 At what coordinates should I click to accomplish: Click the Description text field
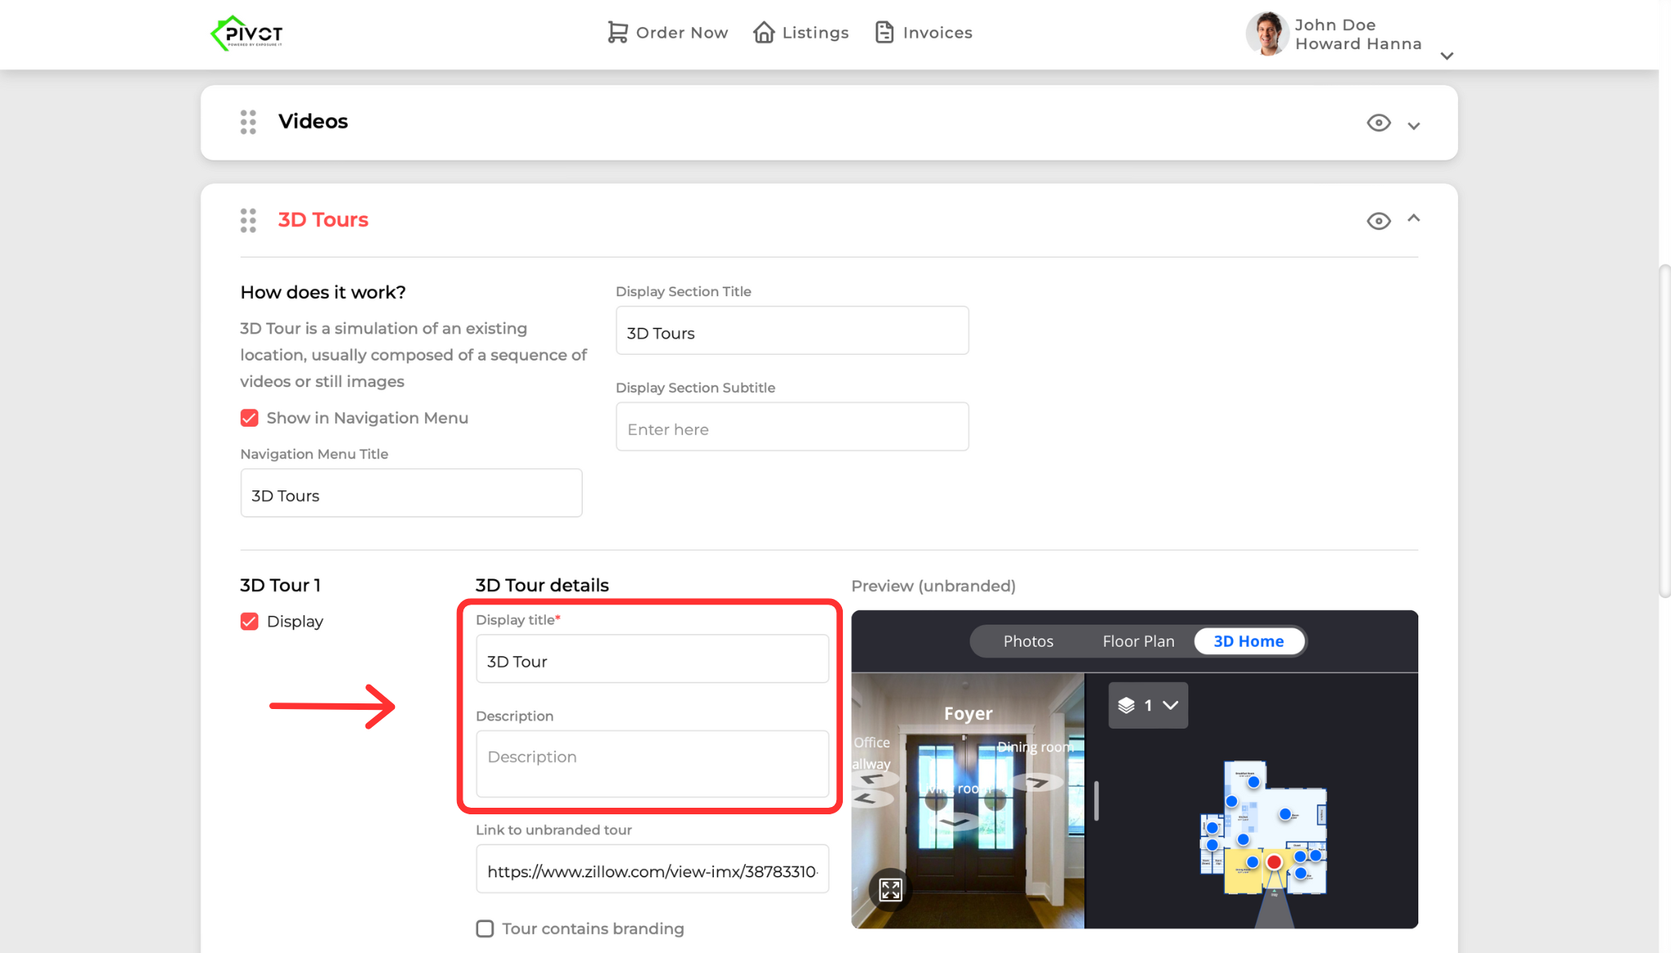(x=652, y=763)
